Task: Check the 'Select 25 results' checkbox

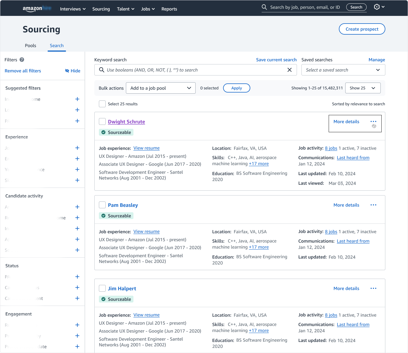Action: (102, 104)
